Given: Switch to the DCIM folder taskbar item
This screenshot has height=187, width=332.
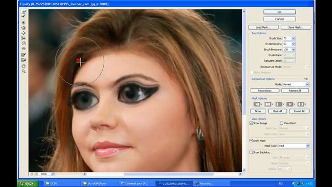Looking at the screenshot, I should click(x=62, y=183).
